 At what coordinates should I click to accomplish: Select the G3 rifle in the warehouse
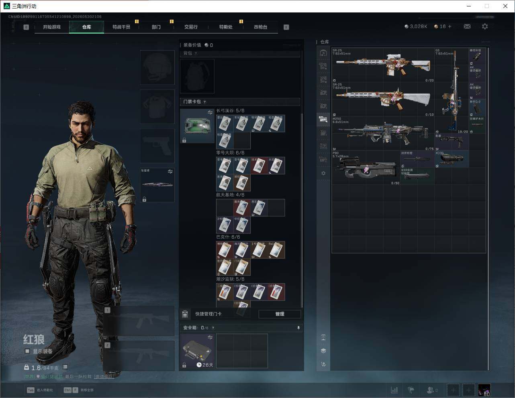click(x=452, y=91)
